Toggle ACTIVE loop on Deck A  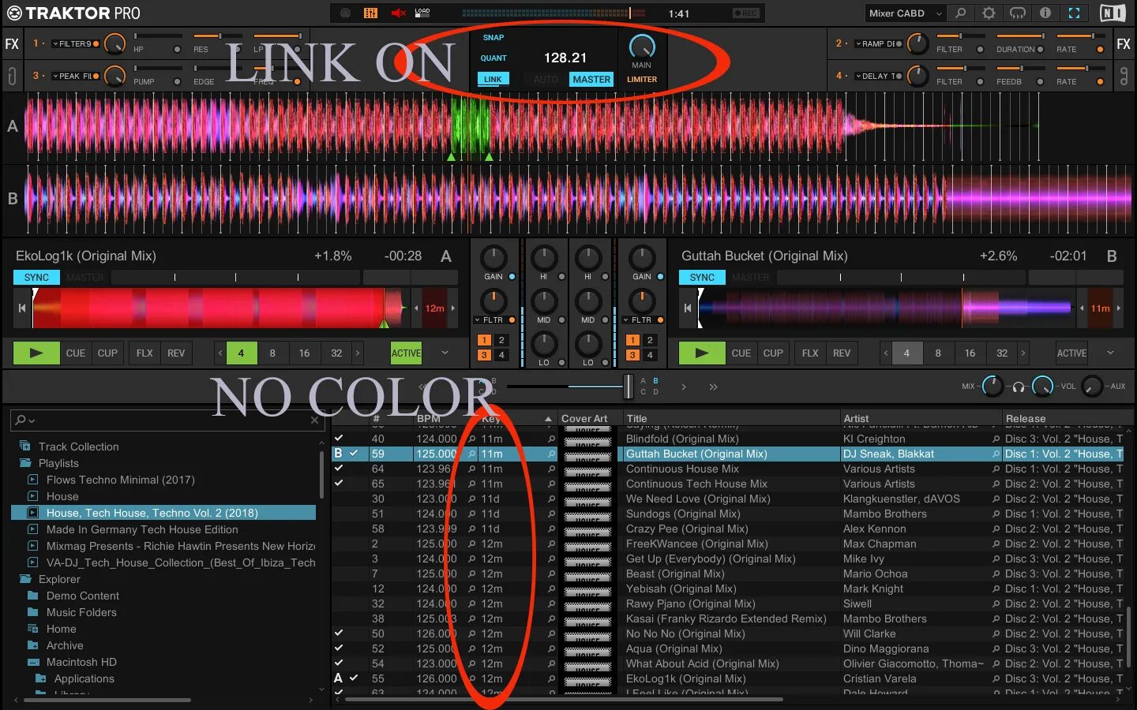[406, 353]
